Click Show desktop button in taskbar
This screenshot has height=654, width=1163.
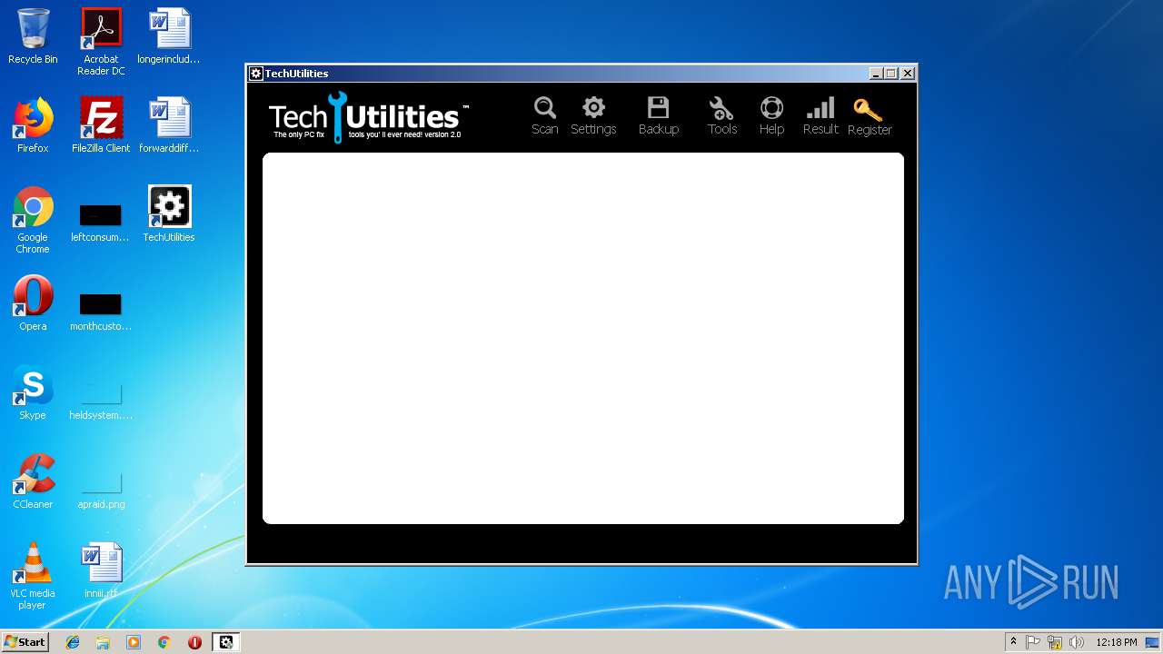pyautogui.click(x=1153, y=642)
